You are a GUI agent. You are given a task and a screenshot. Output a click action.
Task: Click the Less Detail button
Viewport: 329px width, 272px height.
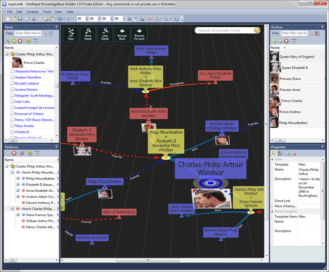105,34
